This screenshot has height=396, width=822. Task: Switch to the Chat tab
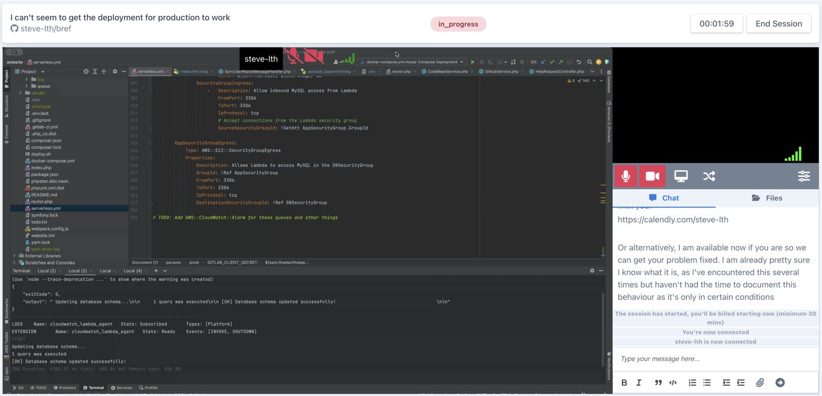tap(664, 198)
